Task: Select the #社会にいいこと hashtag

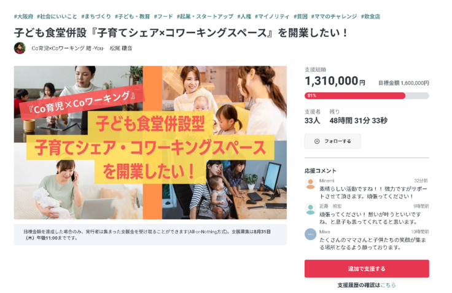Action: [x=56, y=17]
